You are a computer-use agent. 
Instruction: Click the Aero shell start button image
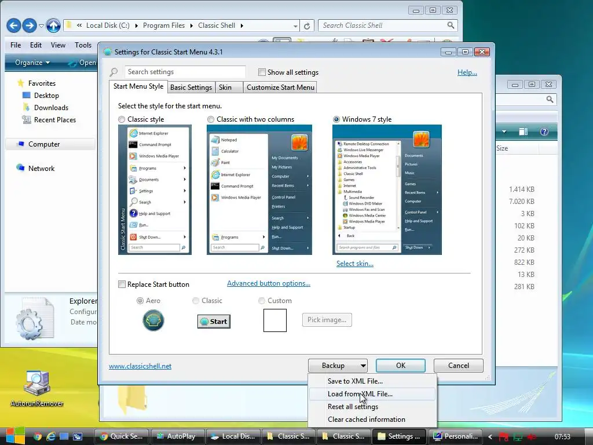tap(153, 320)
